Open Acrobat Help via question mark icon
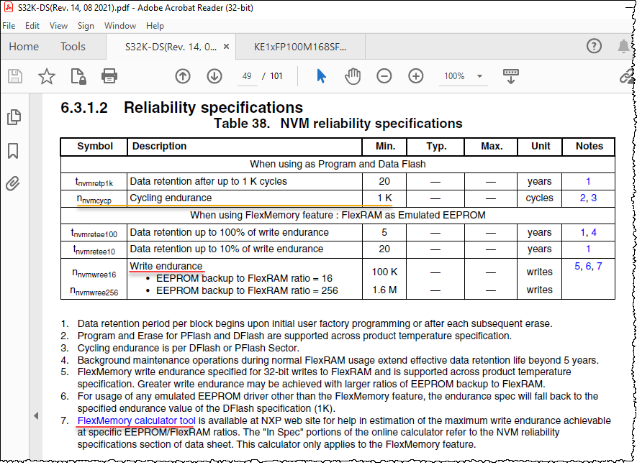 (x=594, y=46)
